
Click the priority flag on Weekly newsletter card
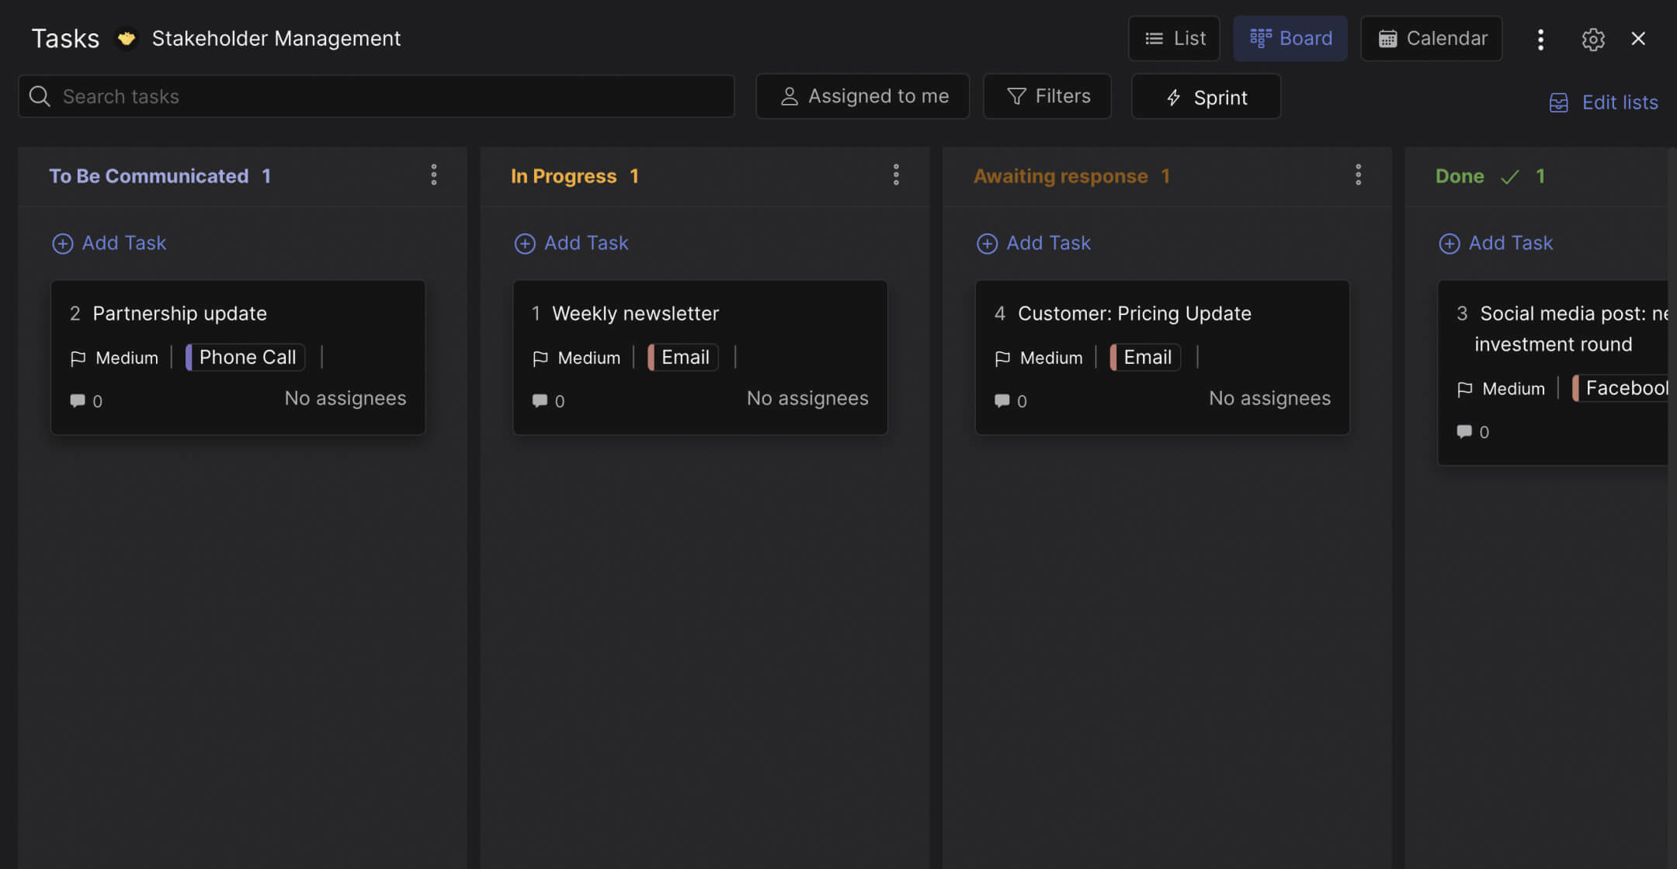(540, 358)
